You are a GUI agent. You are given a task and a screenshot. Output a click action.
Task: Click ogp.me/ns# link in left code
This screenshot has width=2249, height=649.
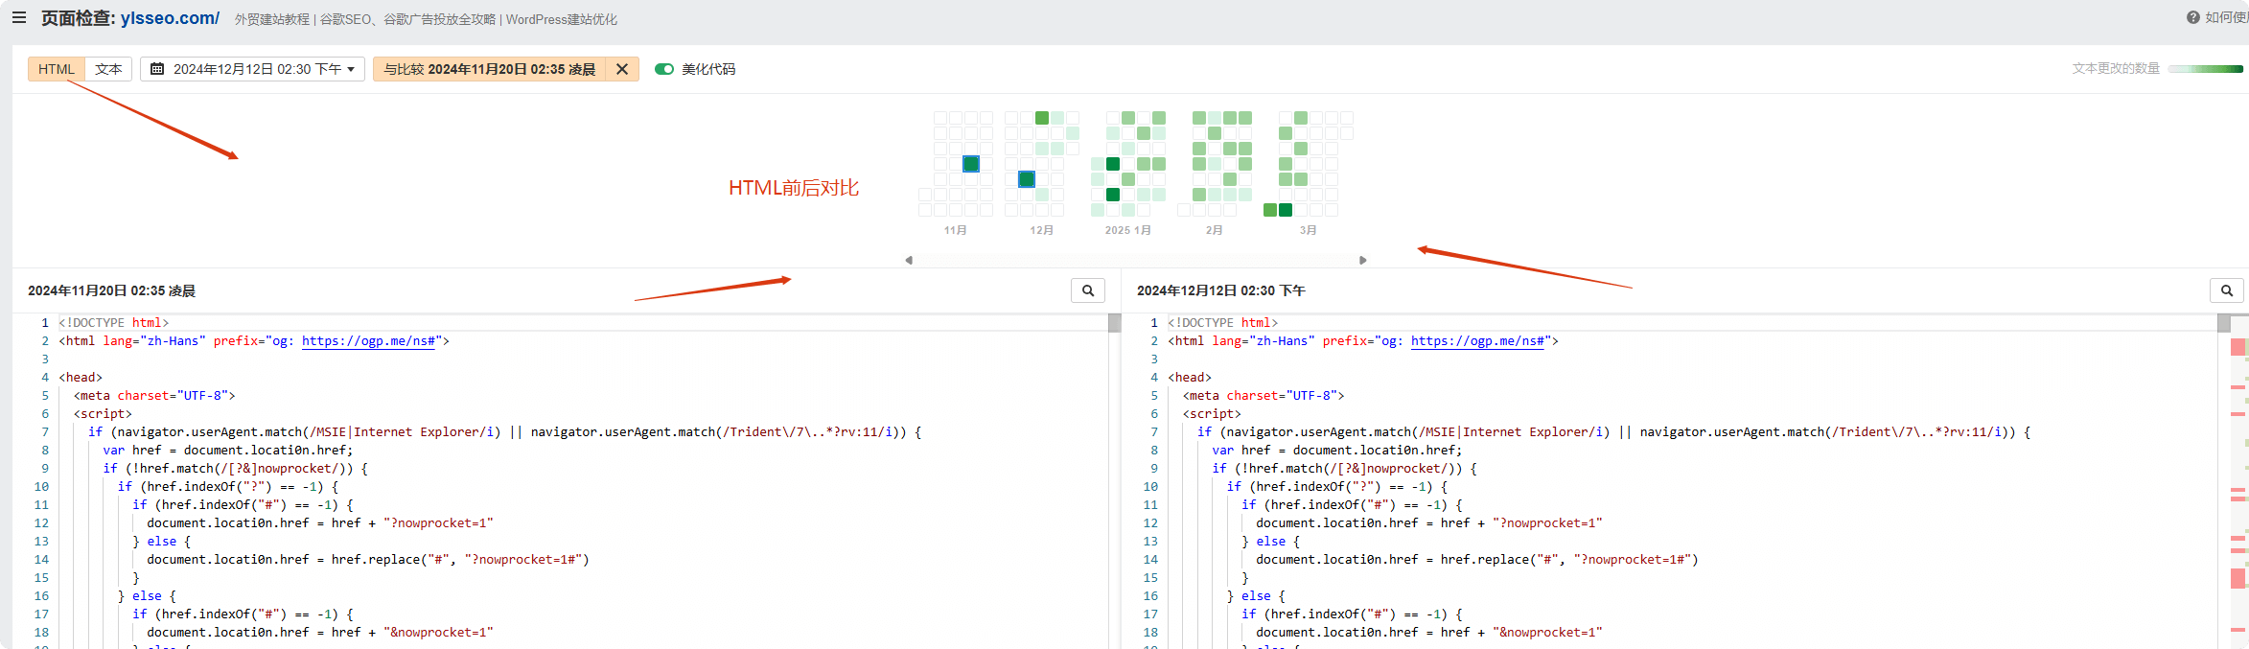click(x=370, y=341)
